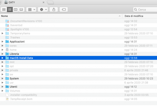
Task: Expand the .TemporaryItems folder
Action: tap(3, 33)
